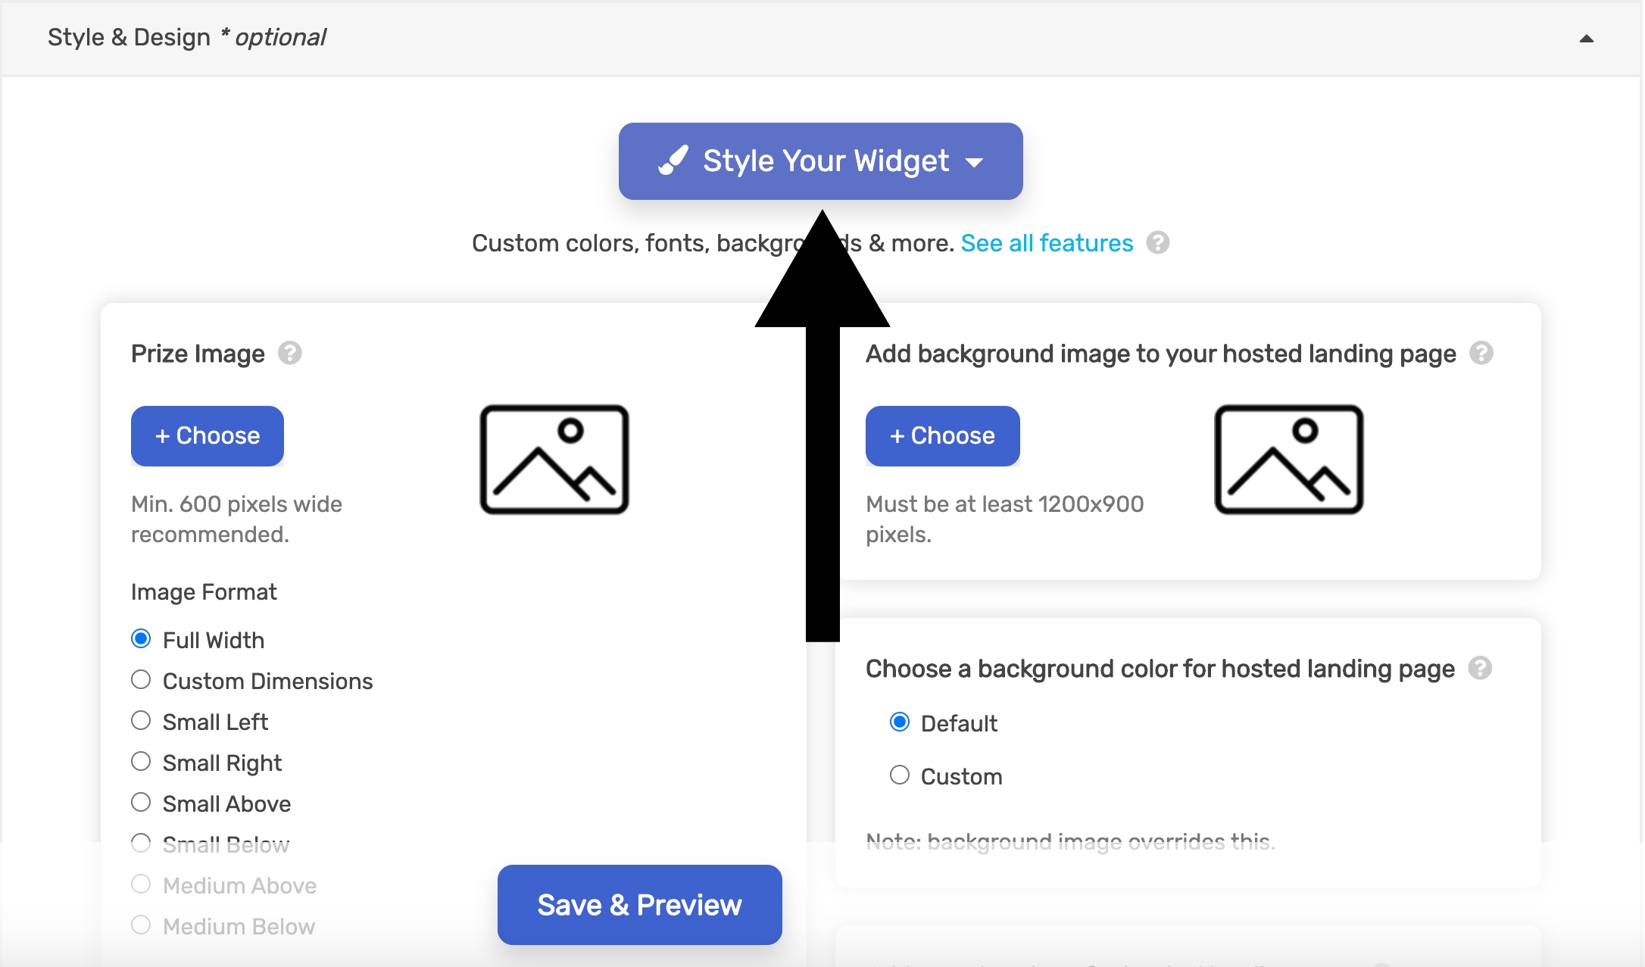Image resolution: width=1645 pixels, height=967 pixels.
Task: Collapse the Style & Design section arrow
Action: click(1586, 39)
